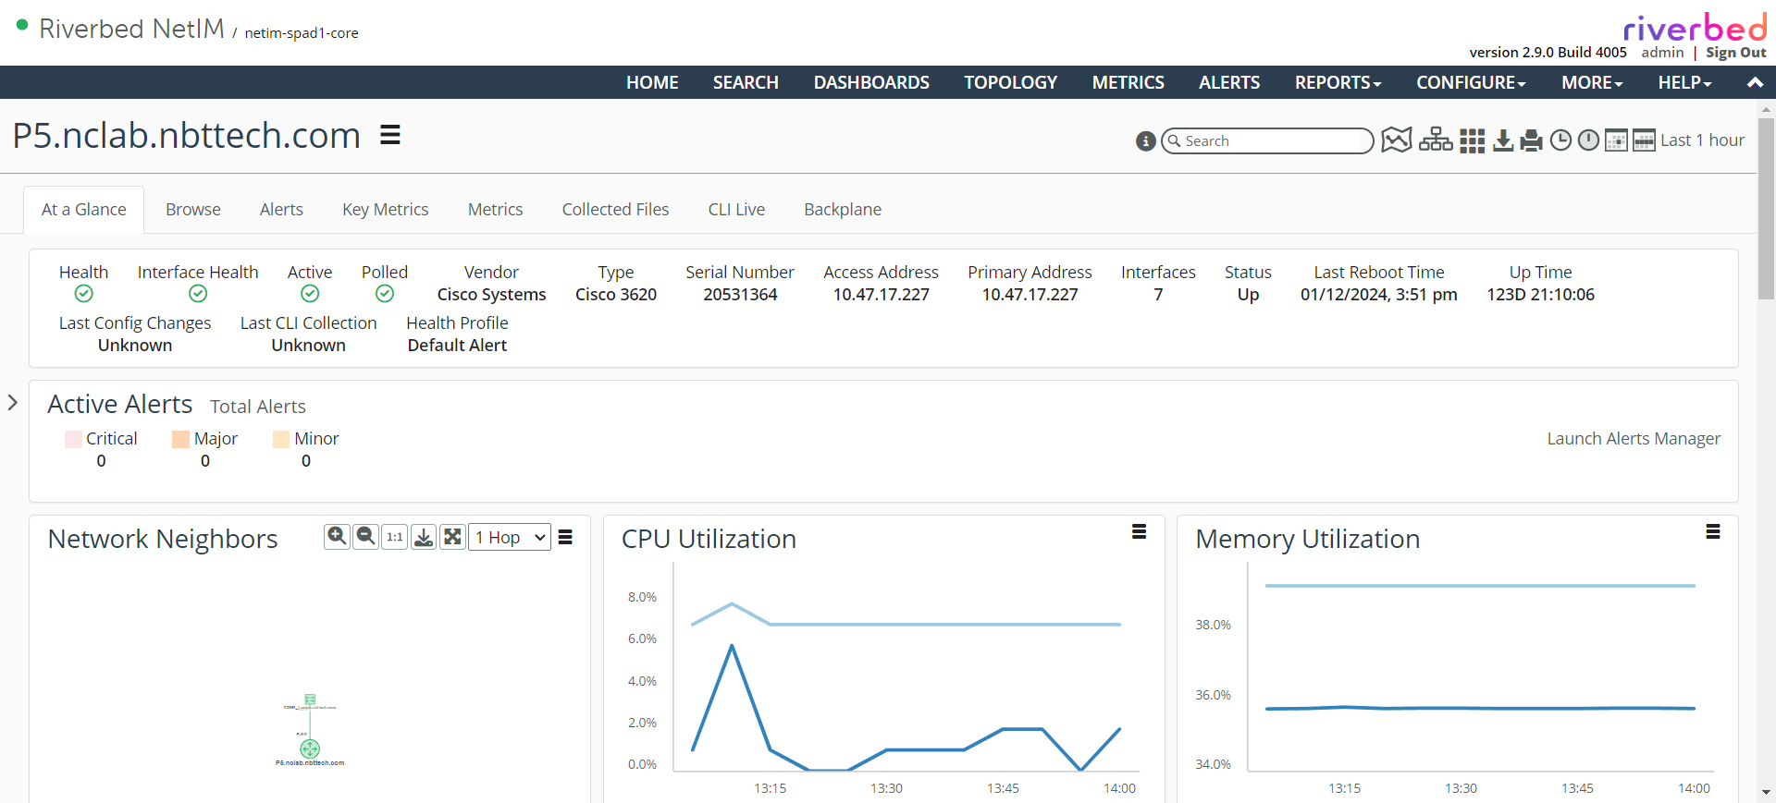Switch to the Key Metrics tab

click(385, 210)
